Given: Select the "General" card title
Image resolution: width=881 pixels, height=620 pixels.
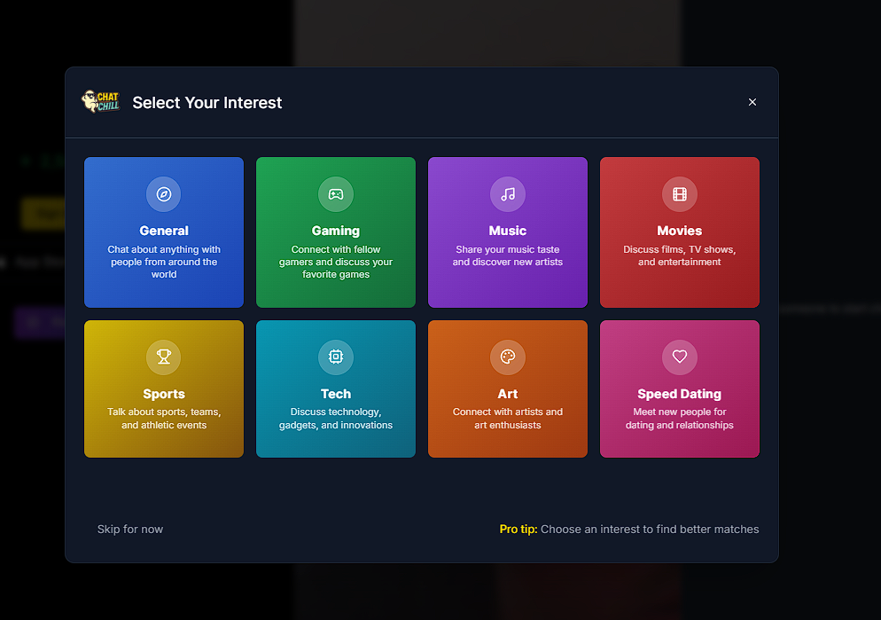Looking at the screenshot, I should click(x=164, y=231).
